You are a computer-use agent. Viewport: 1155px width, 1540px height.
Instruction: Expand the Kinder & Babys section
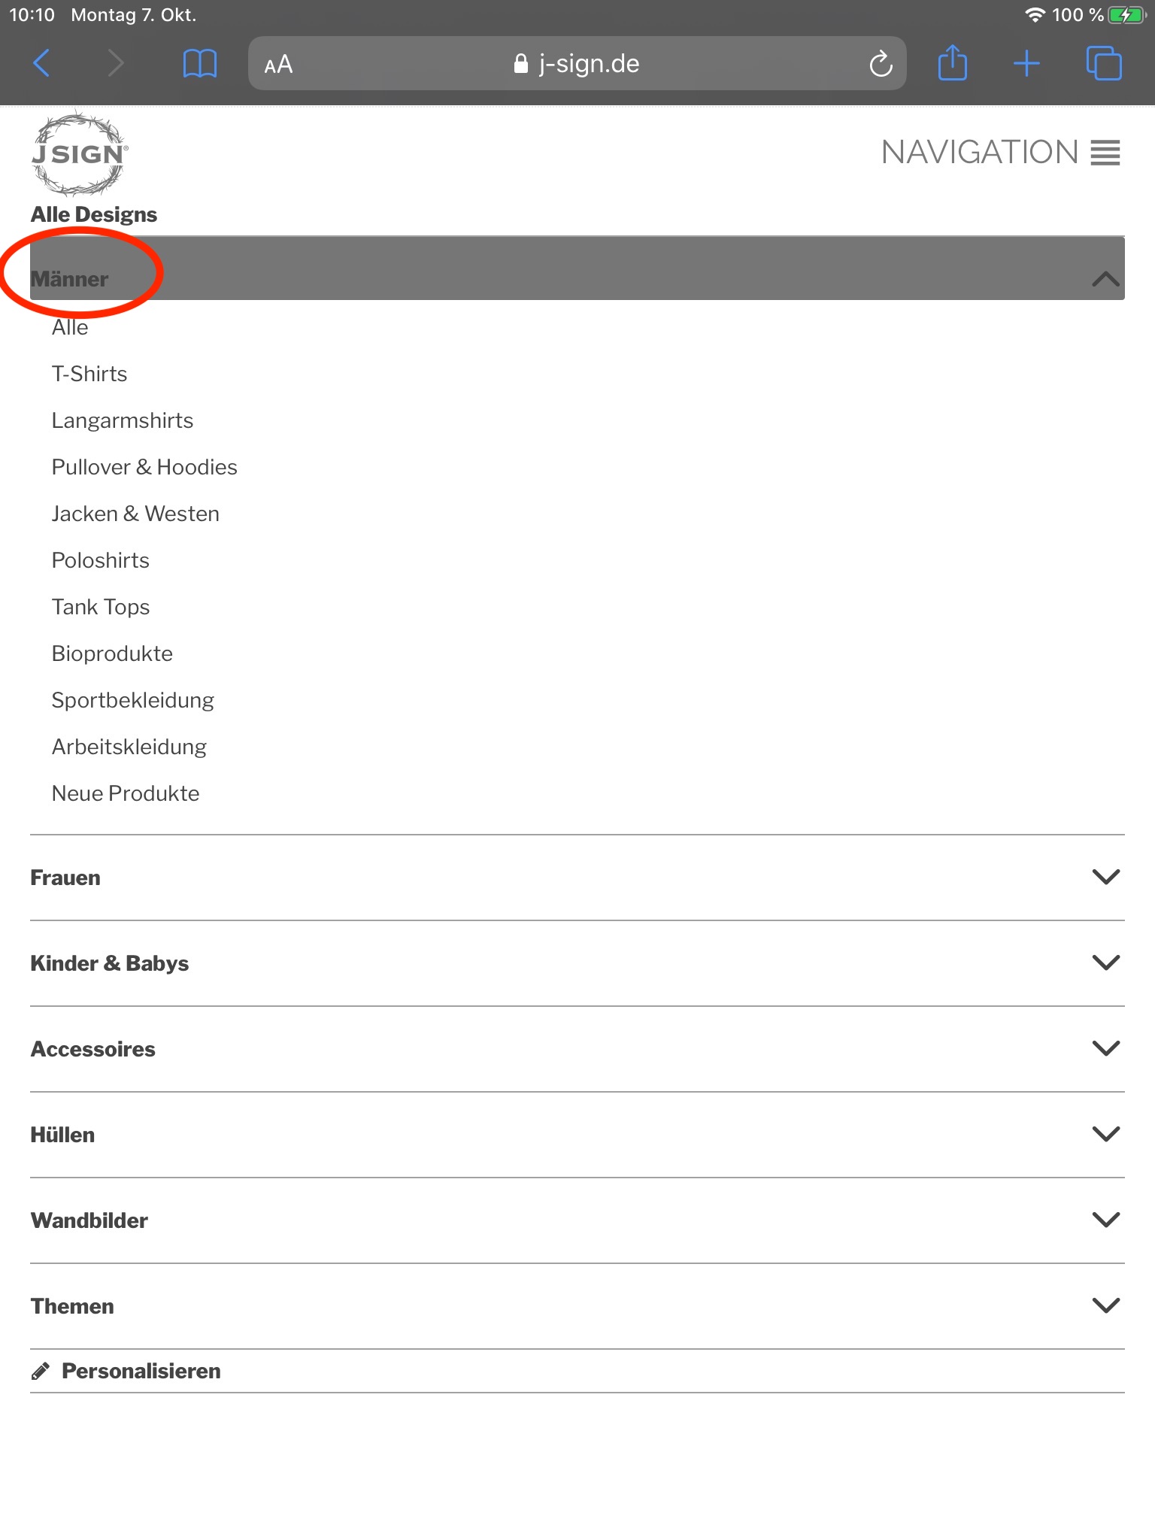(1105, 962)
